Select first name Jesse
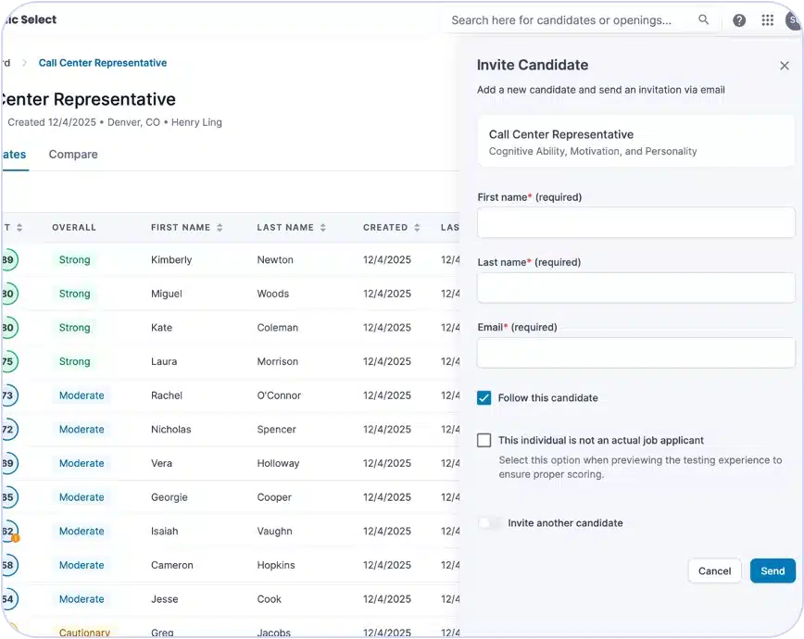The width and height of the screenshot is (804, 639). (164, 598)
